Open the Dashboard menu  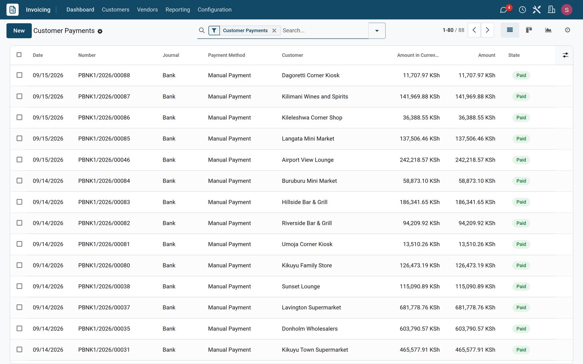tap(80, 10)
